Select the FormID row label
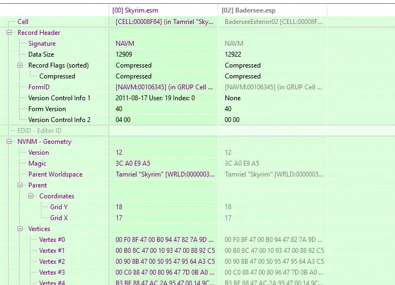The image size is (395, 285). pyautogui.click(x=39, y=87)
